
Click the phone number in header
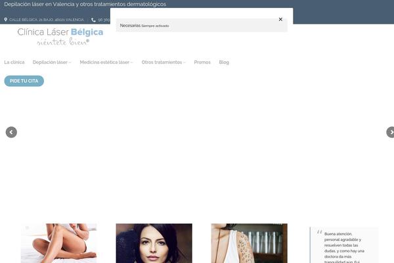tap(104, 20)
